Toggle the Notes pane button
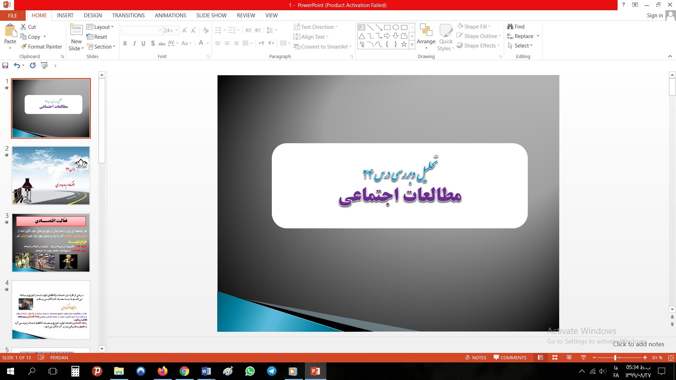 [476, 357]
